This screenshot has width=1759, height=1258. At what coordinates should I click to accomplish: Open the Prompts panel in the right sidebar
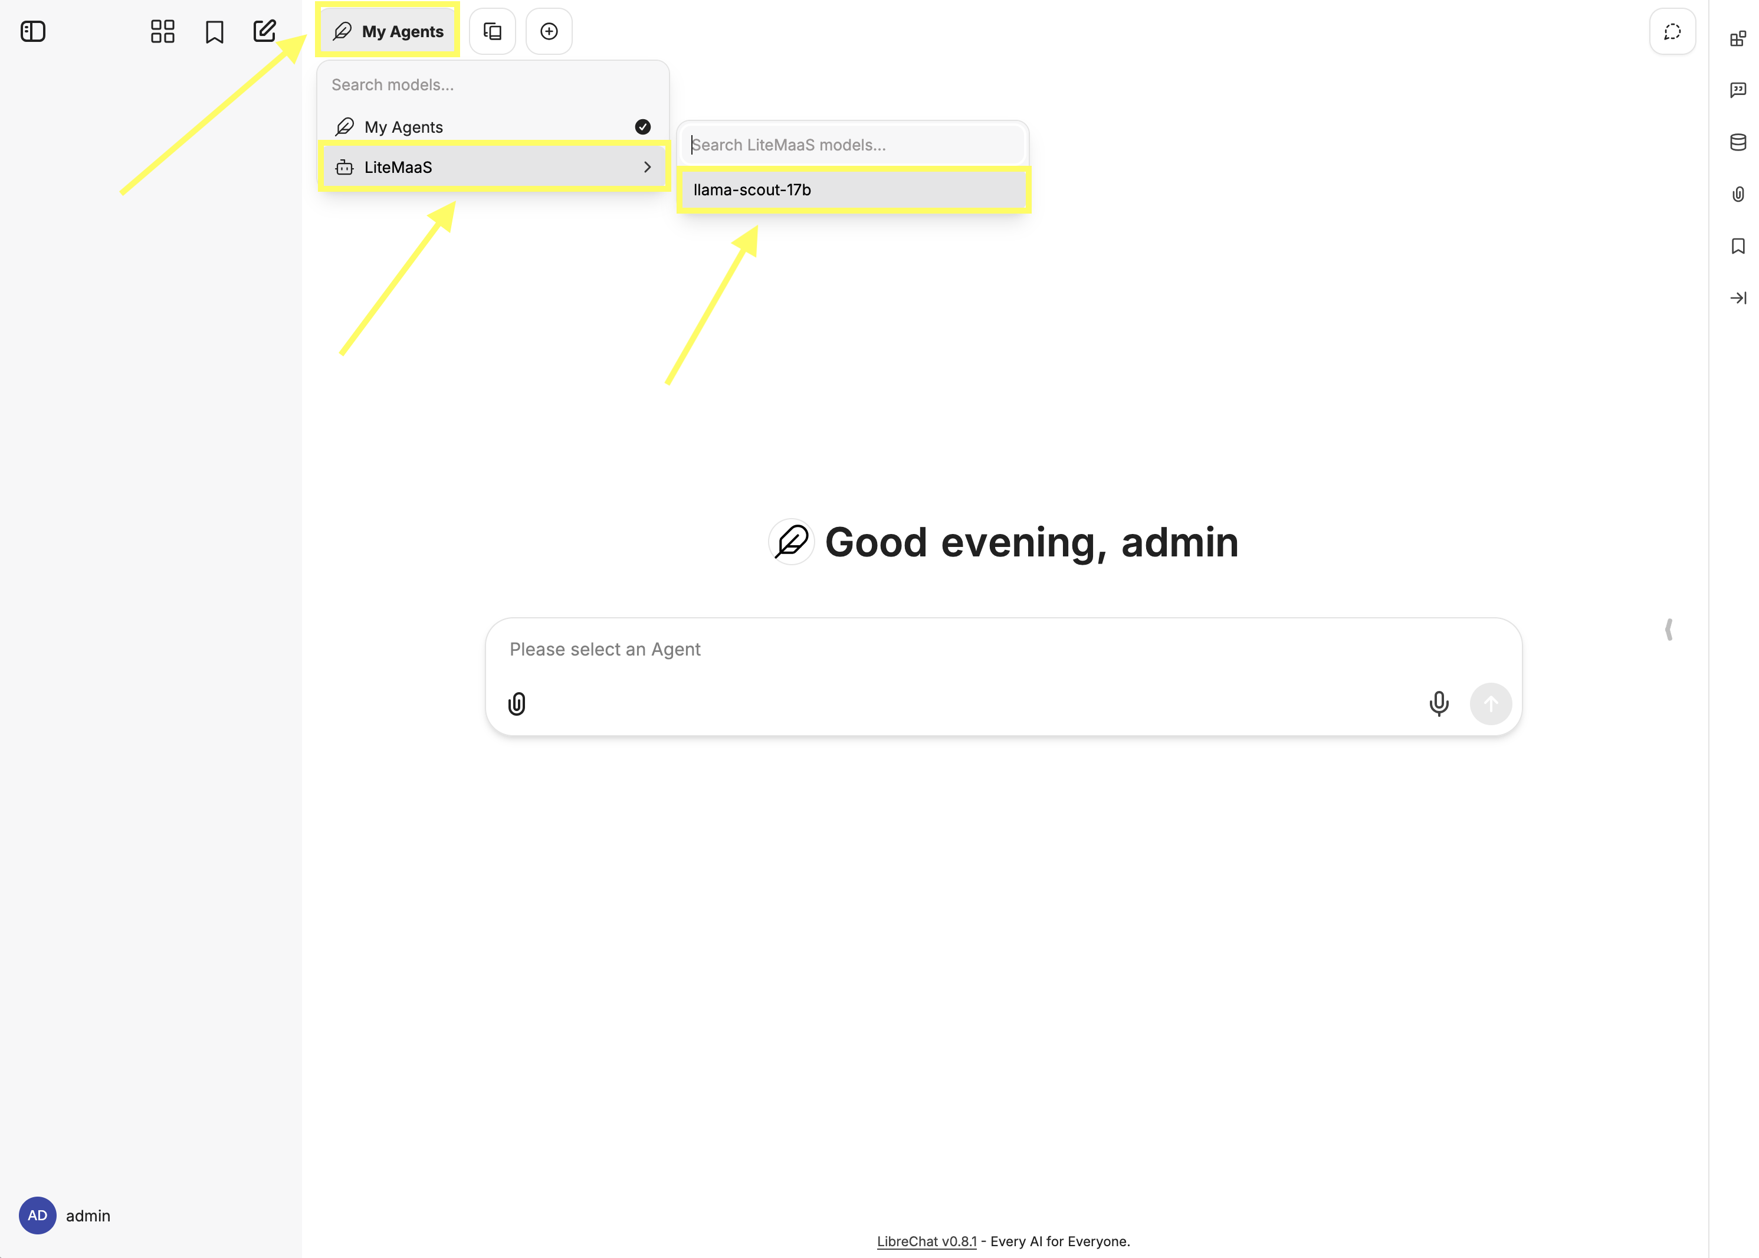1738,89
